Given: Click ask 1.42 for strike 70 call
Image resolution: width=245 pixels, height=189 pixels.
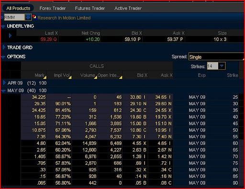Looking at the screenshot, I should pos(162,156).
